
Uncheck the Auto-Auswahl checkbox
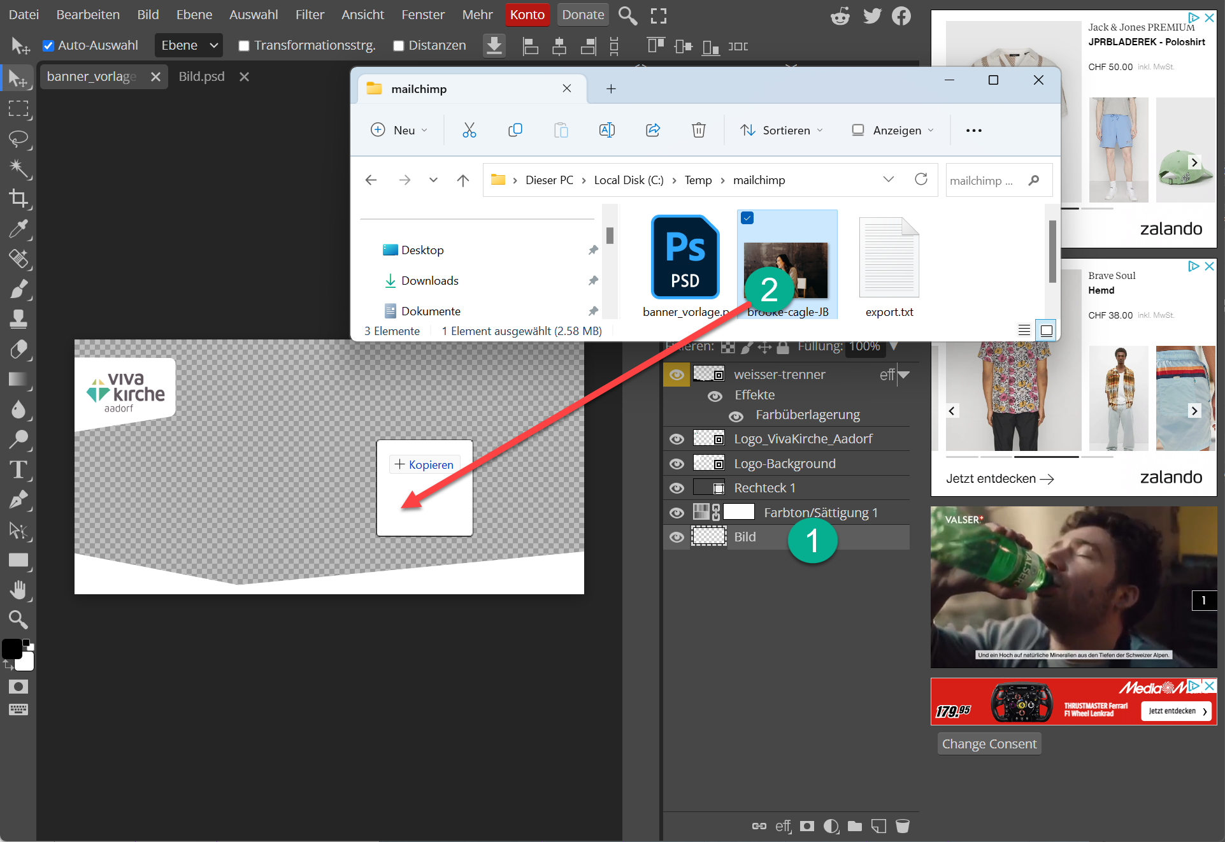48,46
